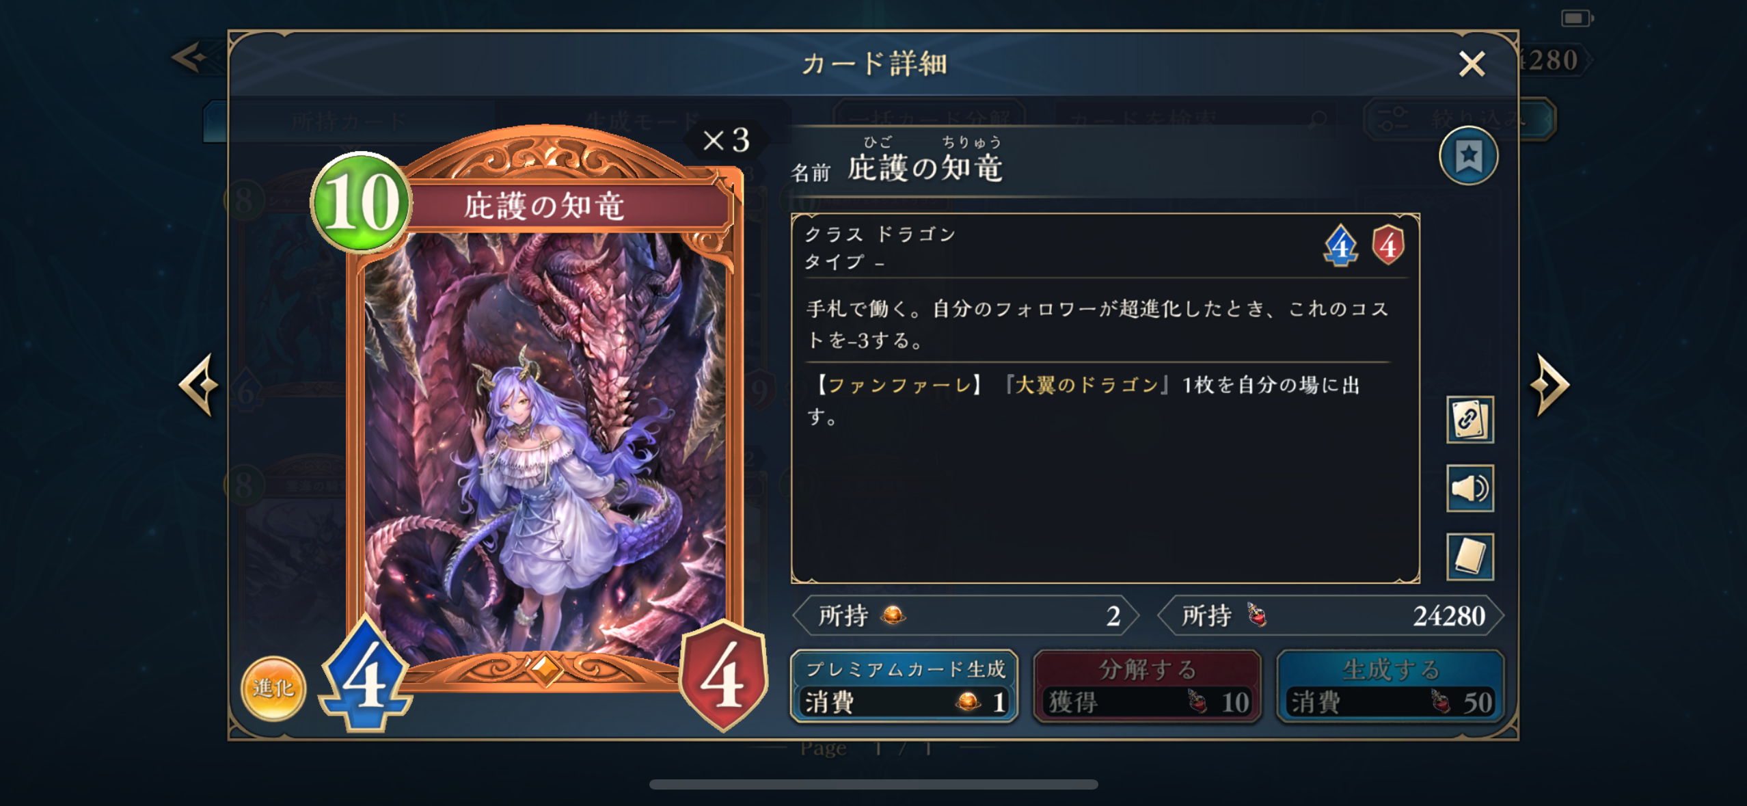Image resolution: width=1747 pixels, height=806 pixels.
Task: Tap the red defense 4 icon in info panel
Action: 1387,245
